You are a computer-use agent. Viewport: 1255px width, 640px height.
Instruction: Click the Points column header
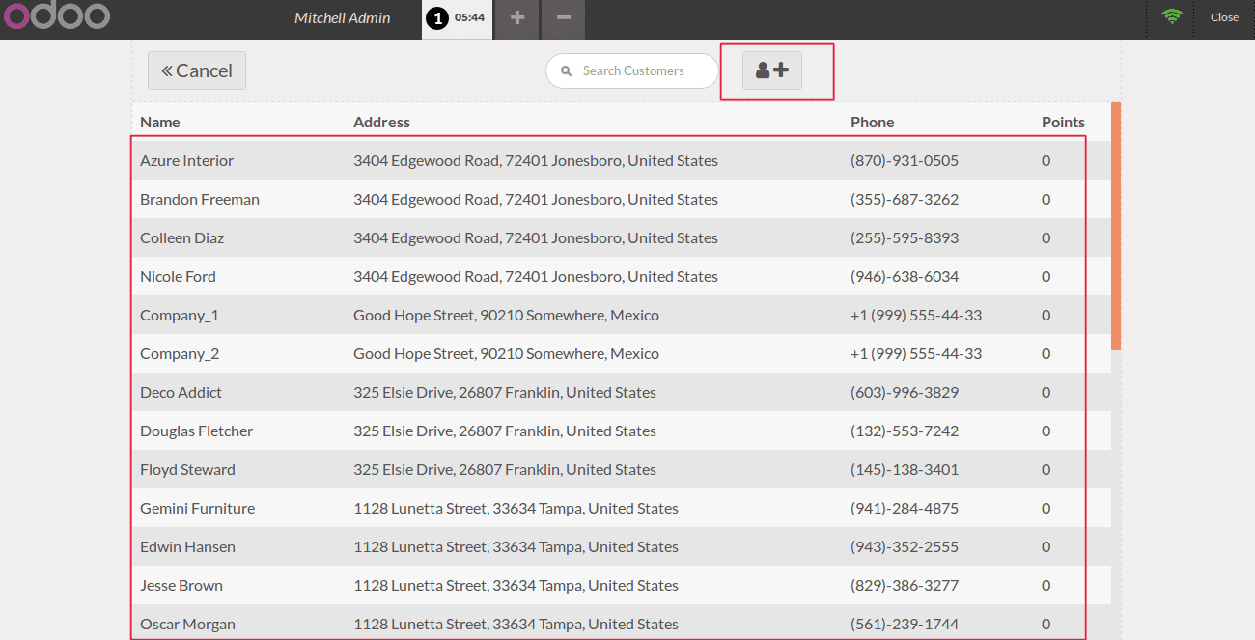coord(1063,122)
